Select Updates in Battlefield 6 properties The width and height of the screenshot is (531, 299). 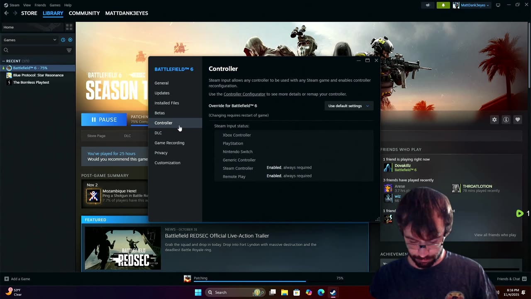click(175, 93)
